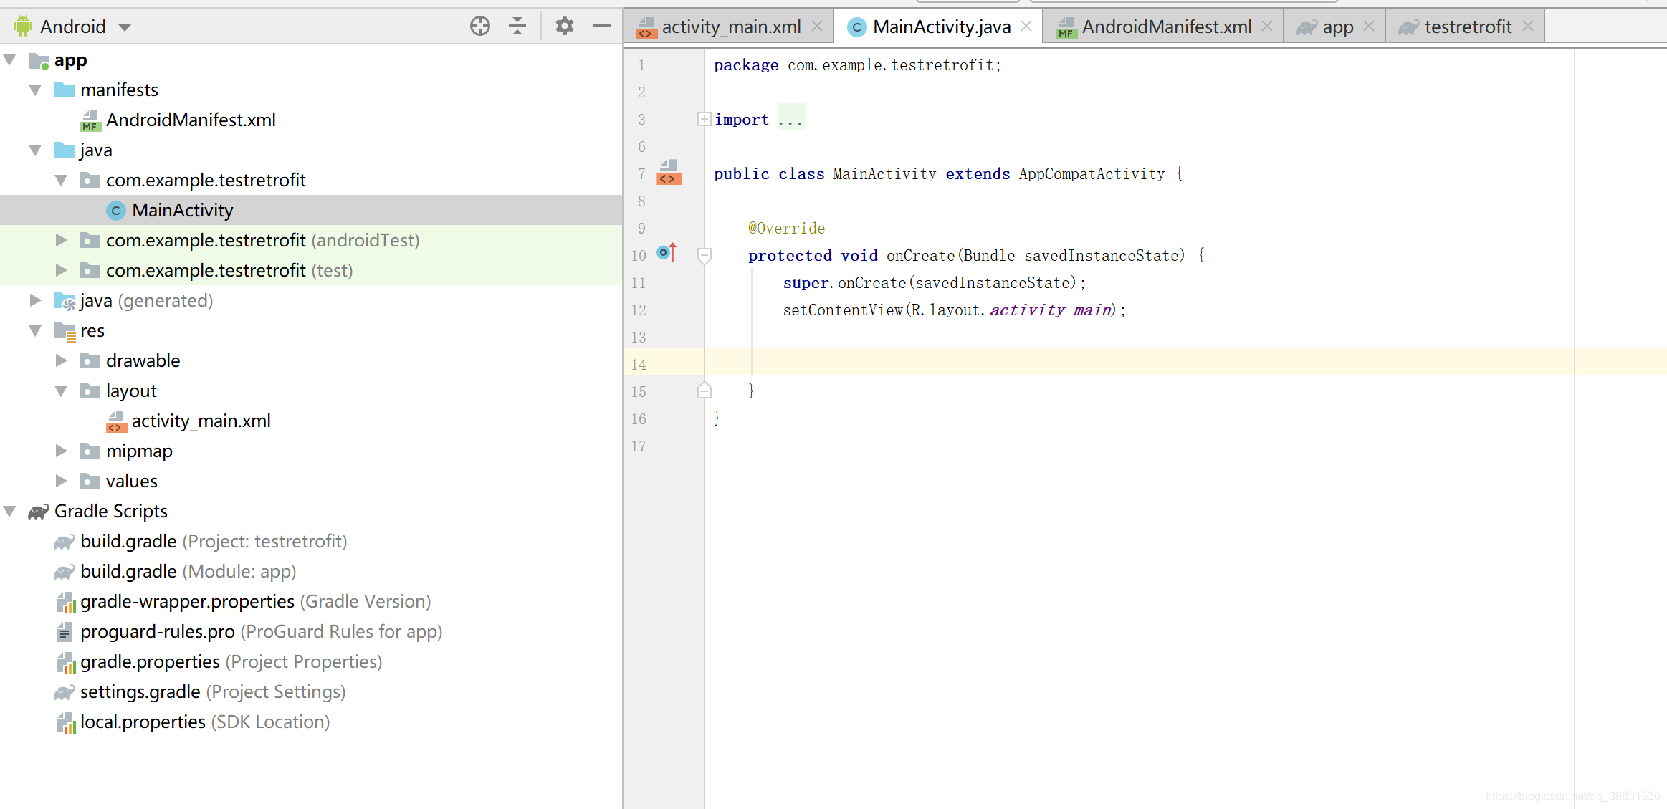Image resolution: width=1667 pixels, height=809 pixels.
Task: Click the locate/select opened file target icon
Action: point(479,27)
